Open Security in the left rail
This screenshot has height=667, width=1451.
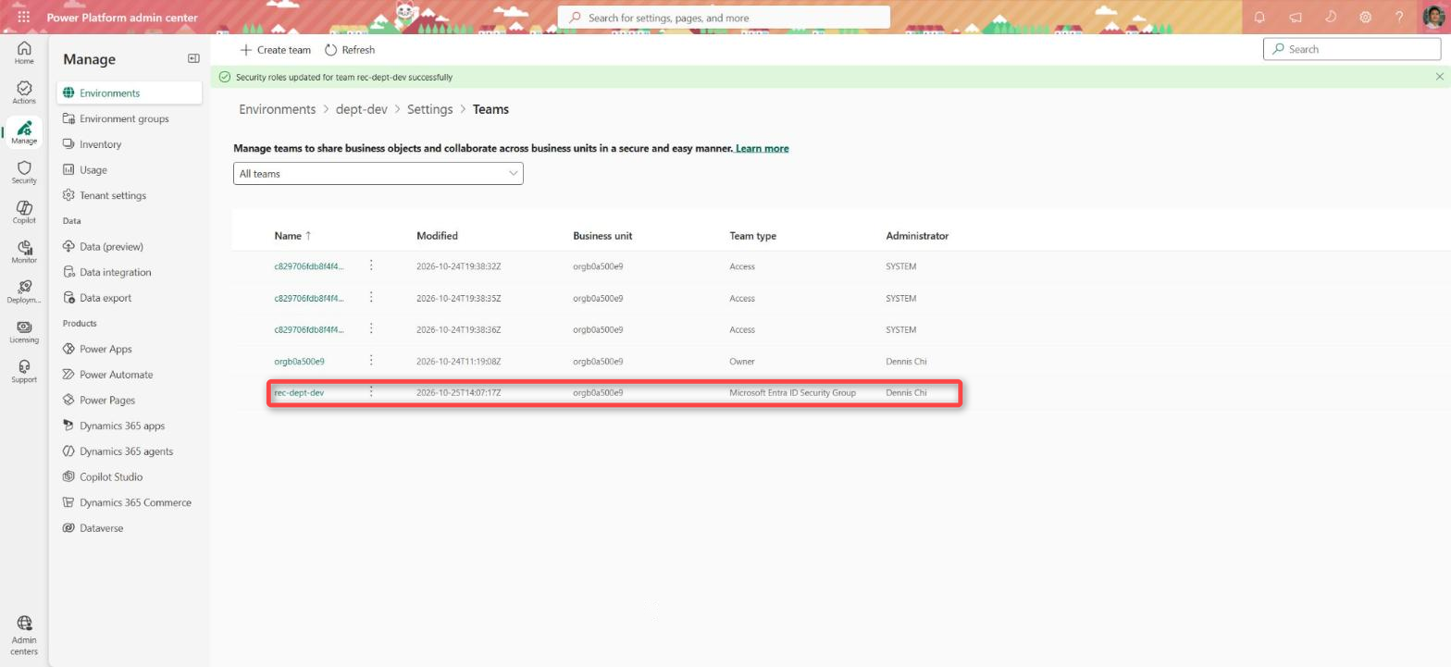[24, 172]
